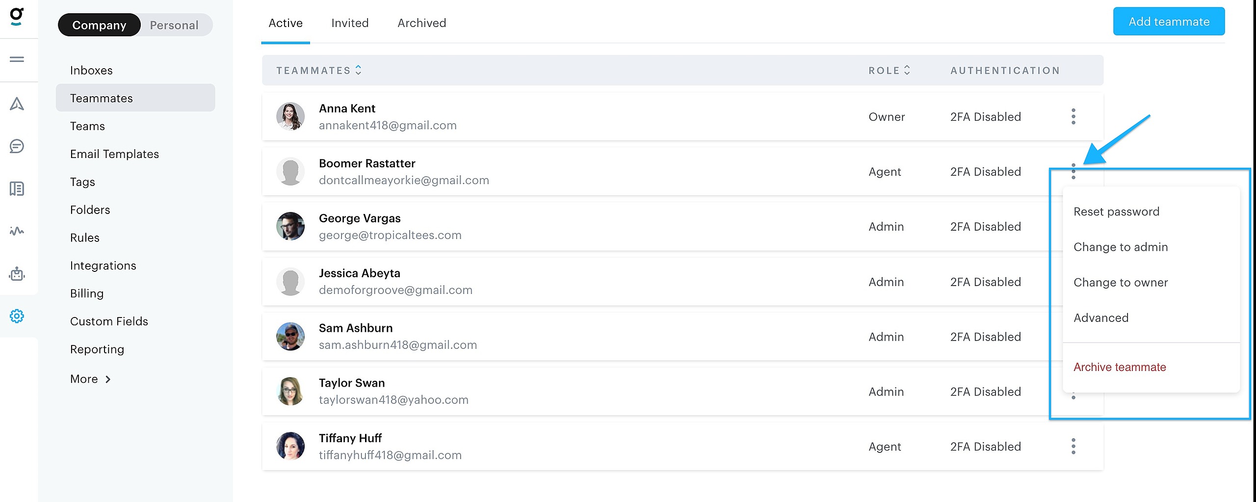Open Integrations settings
Viewport: 1256px width, 502px height.
(135, 265)
